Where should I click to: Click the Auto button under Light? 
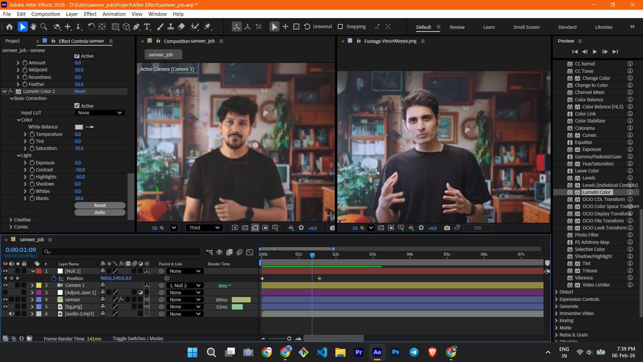100,212
